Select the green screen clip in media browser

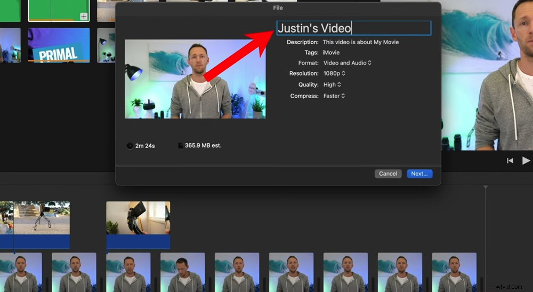tap(59, 11)
